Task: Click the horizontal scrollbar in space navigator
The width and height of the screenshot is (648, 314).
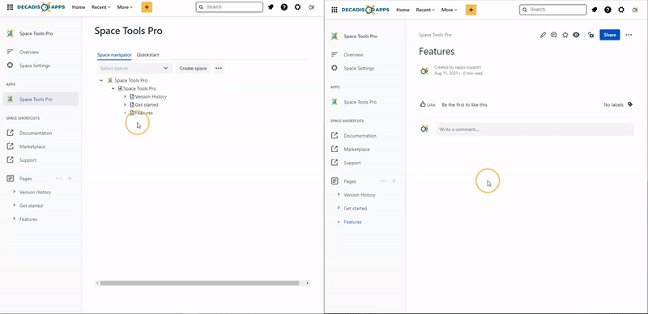Action: (x=199, y=283)
